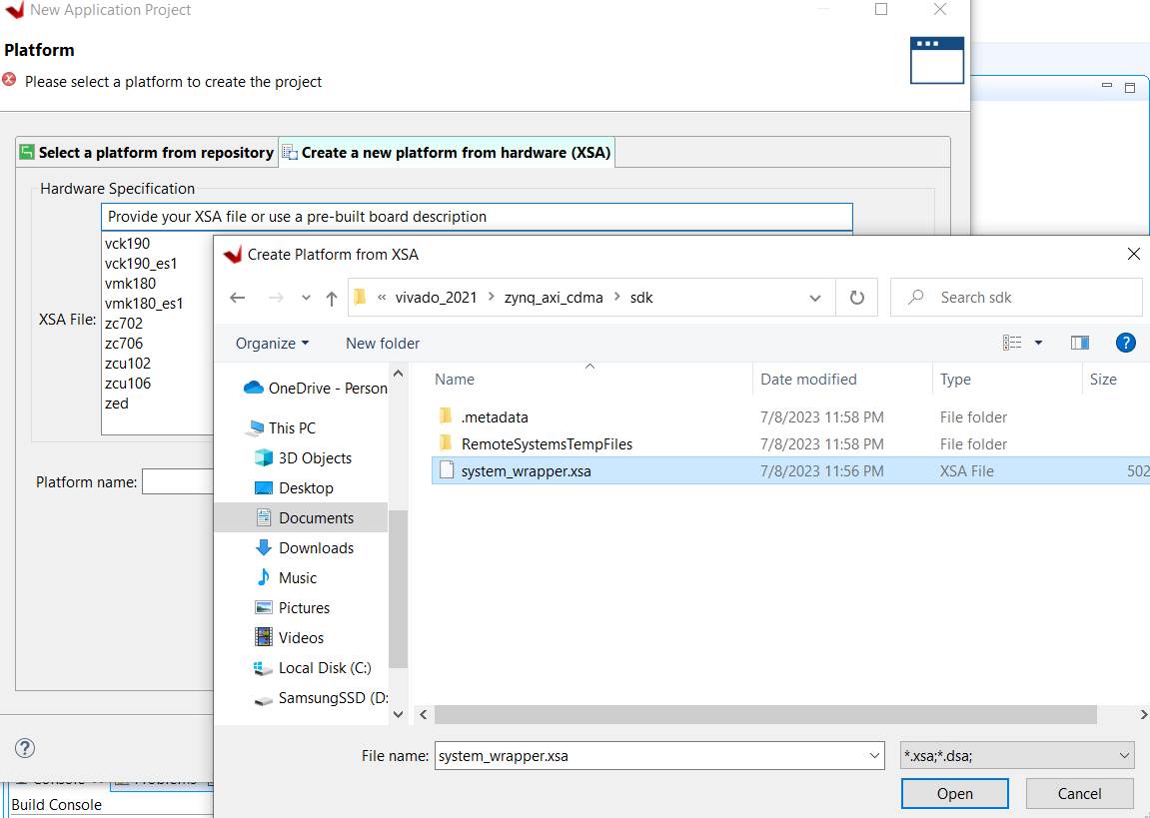
Task: Click the Back navigation arrow in file dialog
Action: 238,298
